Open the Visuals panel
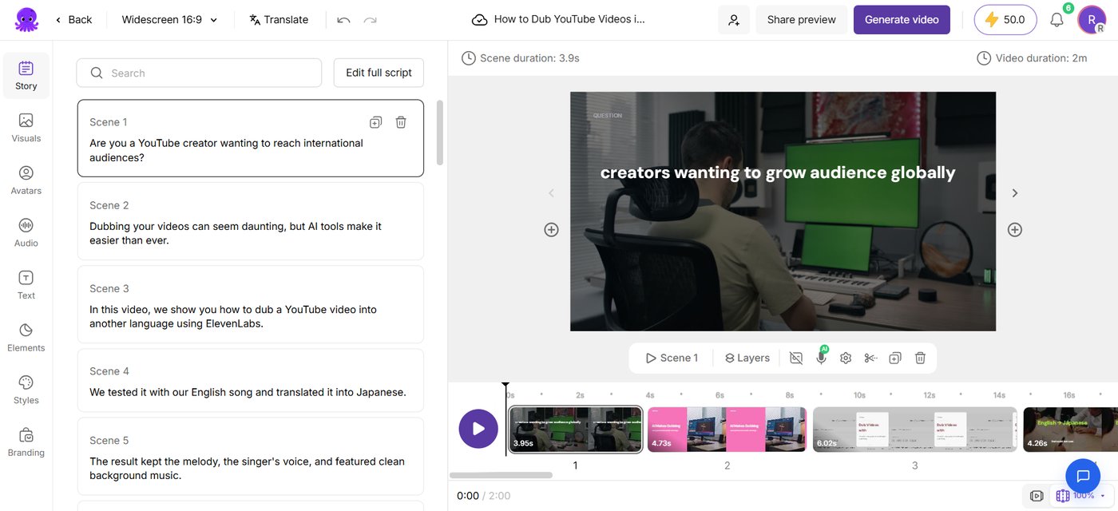 click(x=26, y=129)
